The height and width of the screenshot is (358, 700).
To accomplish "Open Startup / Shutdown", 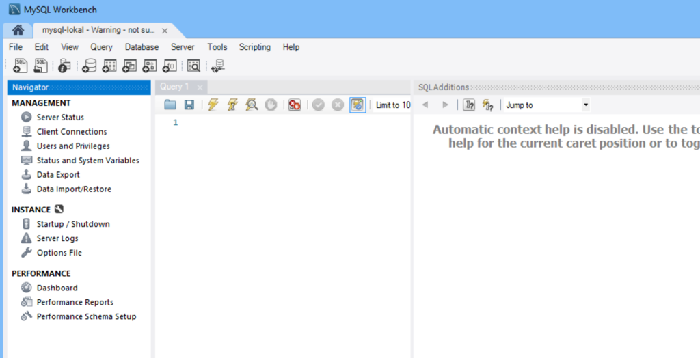I will (73, 224).
